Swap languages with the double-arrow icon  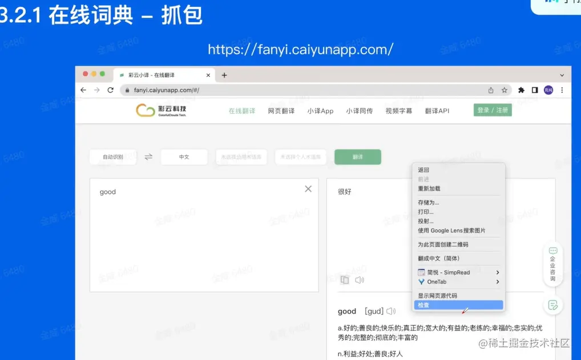point(148,157)
